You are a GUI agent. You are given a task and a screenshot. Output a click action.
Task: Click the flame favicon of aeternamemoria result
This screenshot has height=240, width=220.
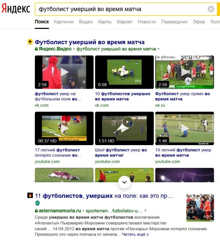coord(30,195)
